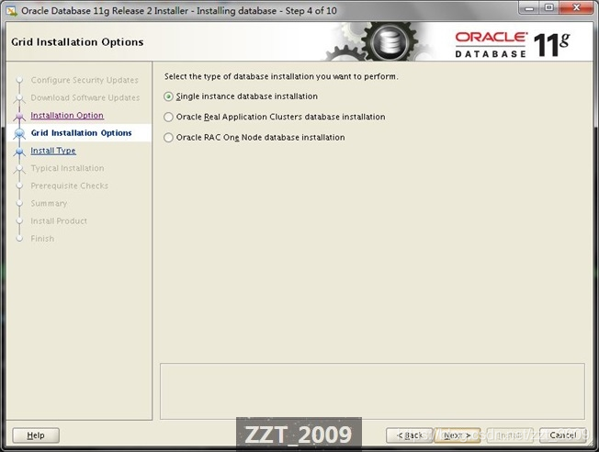Click the empty message area box
The width and height of the screenshot is (599, 452).
(372, 391)
